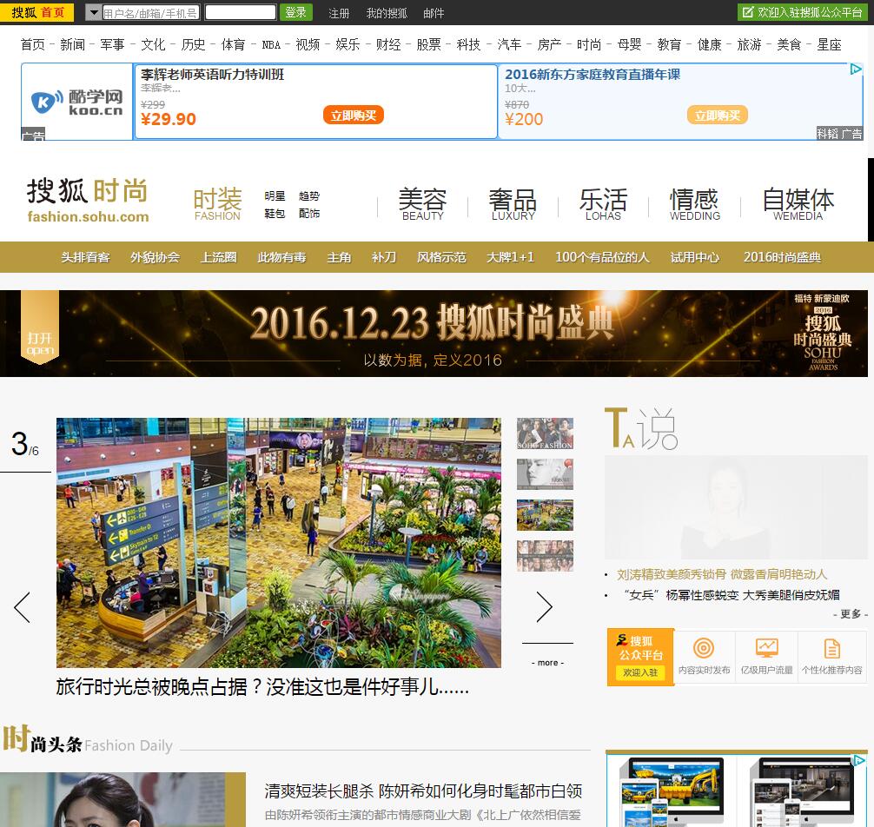Open the 情感 WEDDING section
Screen dimensions: 874x827
pyautogui.click(x=694, y=204)
